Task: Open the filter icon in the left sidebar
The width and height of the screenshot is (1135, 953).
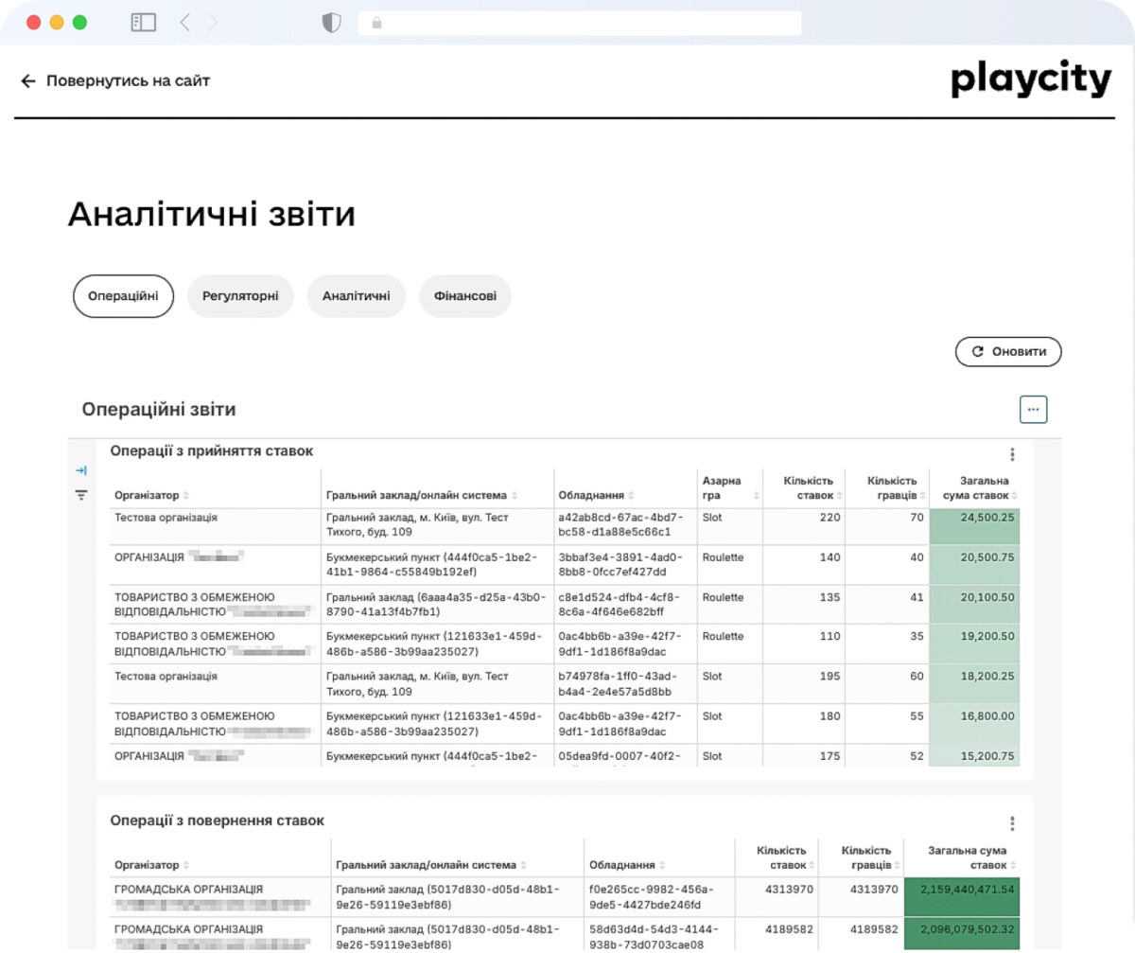Action: (x=81, y=494)
